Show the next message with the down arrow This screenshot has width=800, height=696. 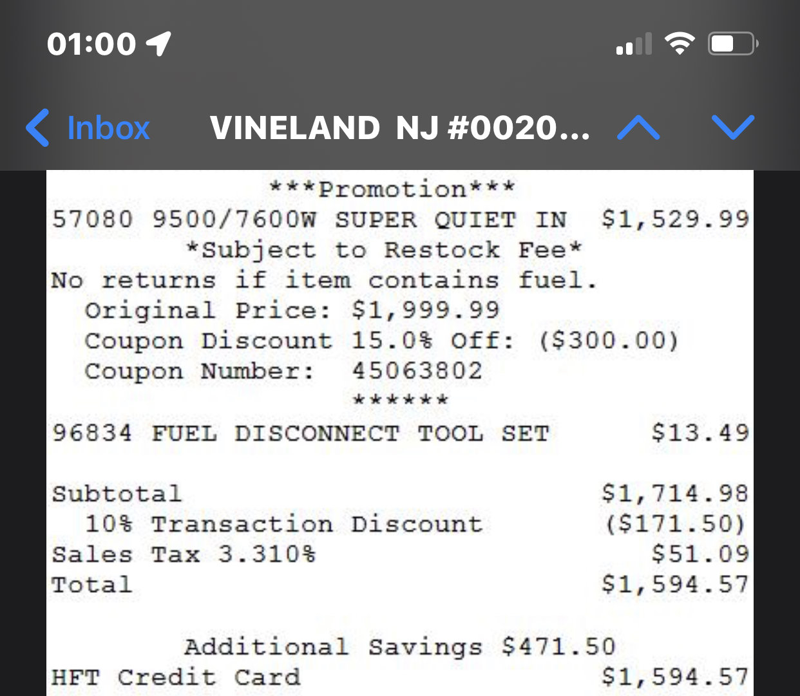(x=733, y=127)
